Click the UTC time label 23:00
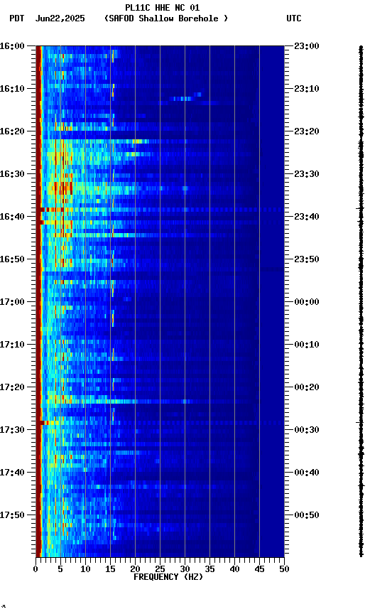The image size is (392, 614). click(x=307, y=46)
